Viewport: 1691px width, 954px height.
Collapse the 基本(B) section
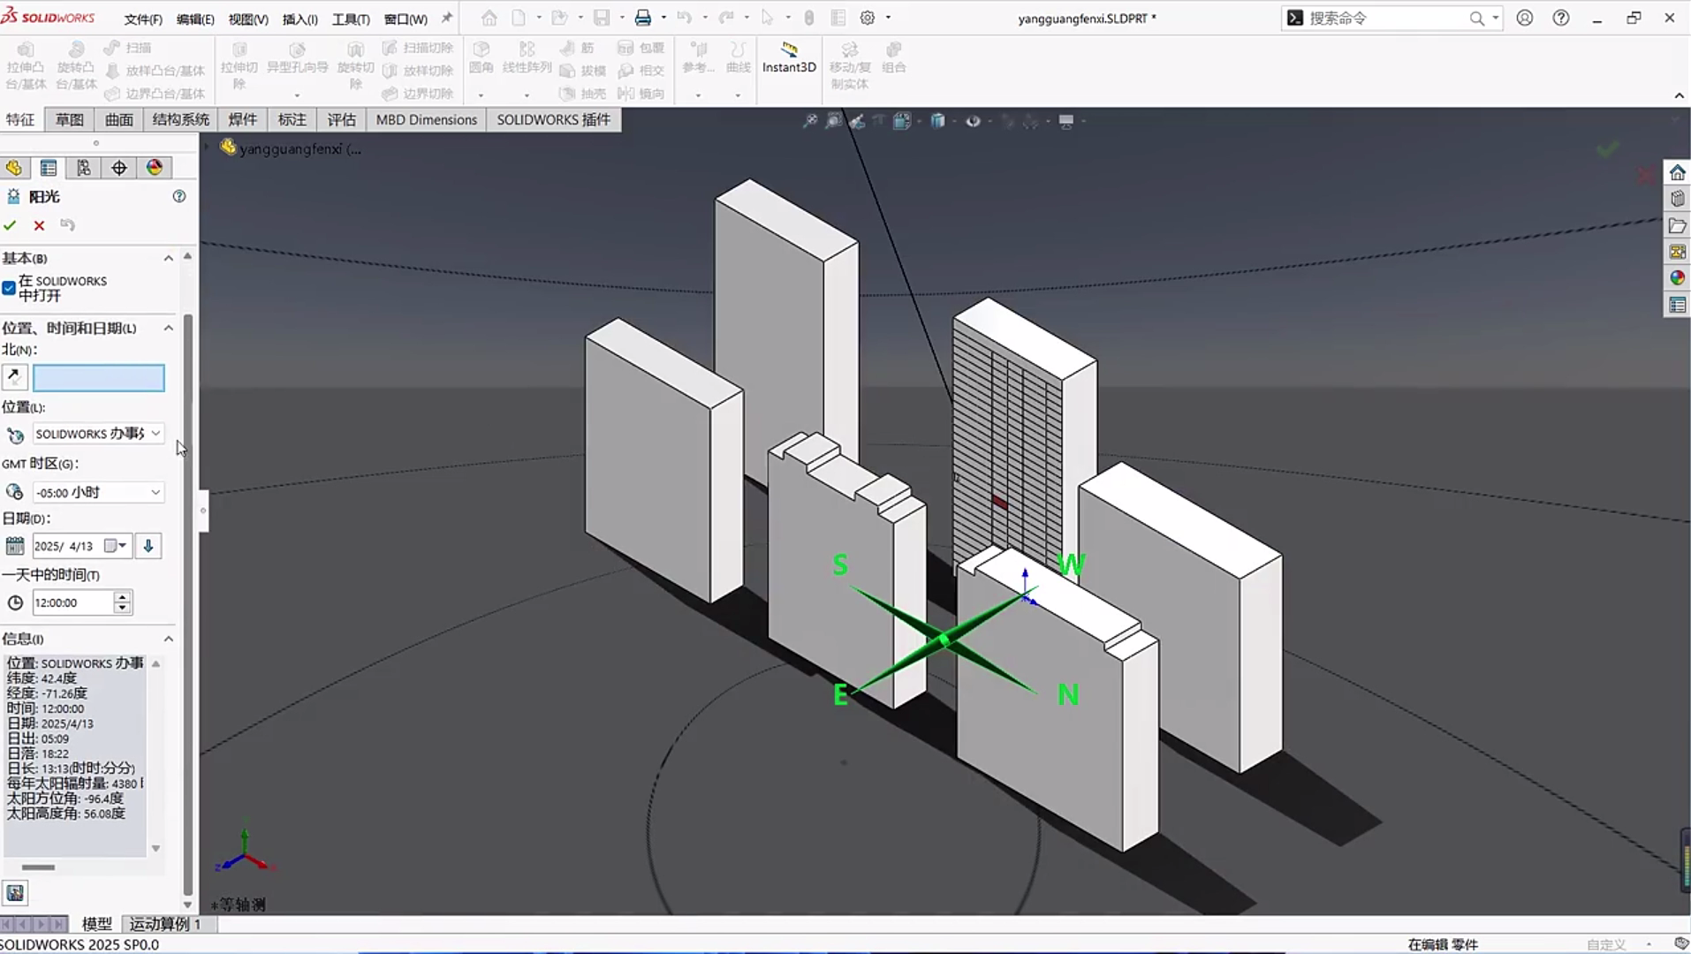168,258
